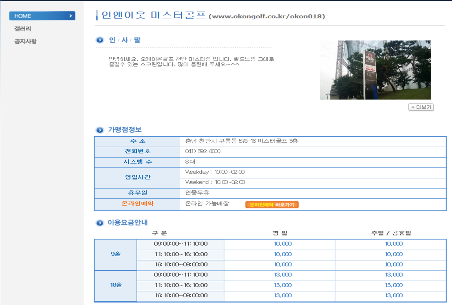Click the 온라인예약 바로가기 orange button
This screenshot has height=305, width=452.
tap(272, 205)
